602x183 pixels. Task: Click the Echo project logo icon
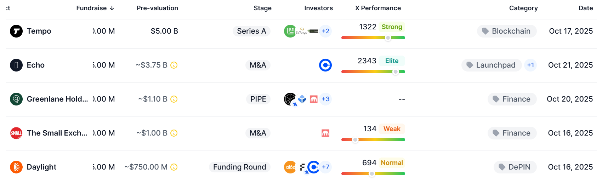tap(16, 65)
